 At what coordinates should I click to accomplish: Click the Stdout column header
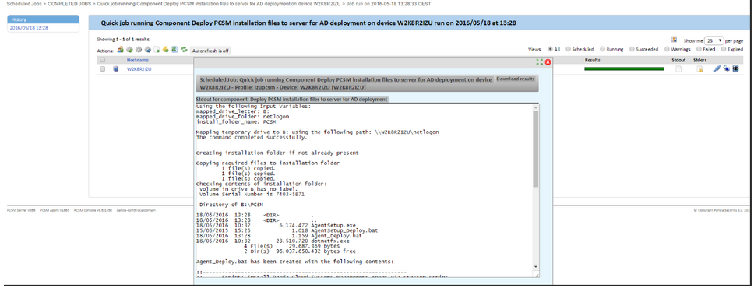[678, 60]
